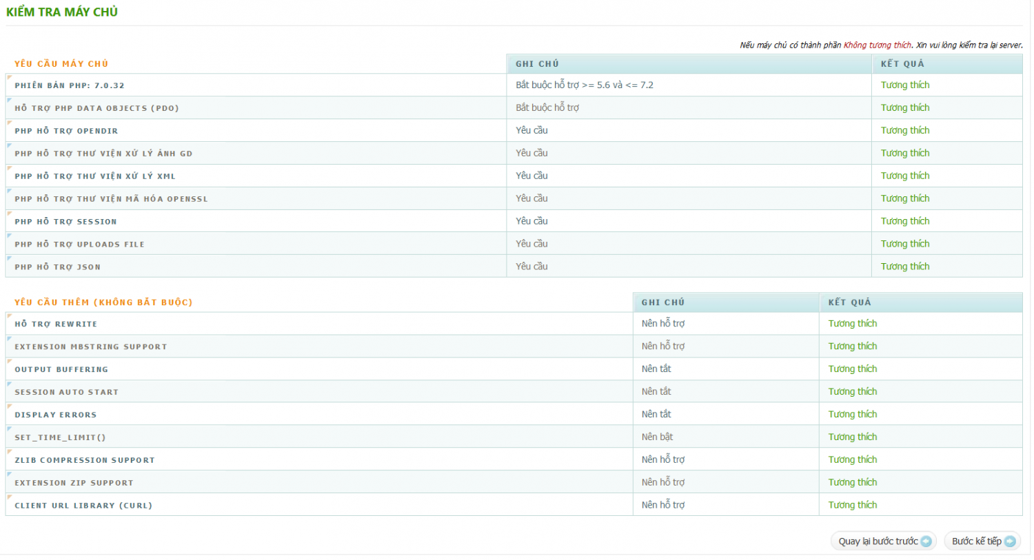
Task: Click 'Yêu cầu' note for PHP hỗ trợ JSON
Action: click(531, 266)
